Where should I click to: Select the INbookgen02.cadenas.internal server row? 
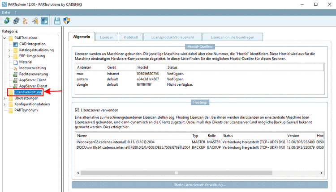200,142
